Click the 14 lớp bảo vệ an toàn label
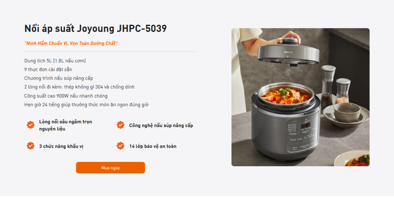The image size is (394, 197). click(153, 146)
